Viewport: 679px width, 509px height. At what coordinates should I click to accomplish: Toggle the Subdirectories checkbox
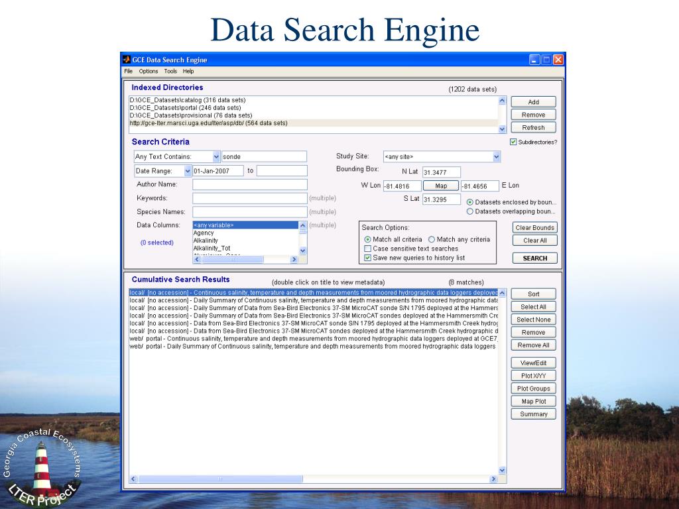pyautogui.click(x=513, y=142)
